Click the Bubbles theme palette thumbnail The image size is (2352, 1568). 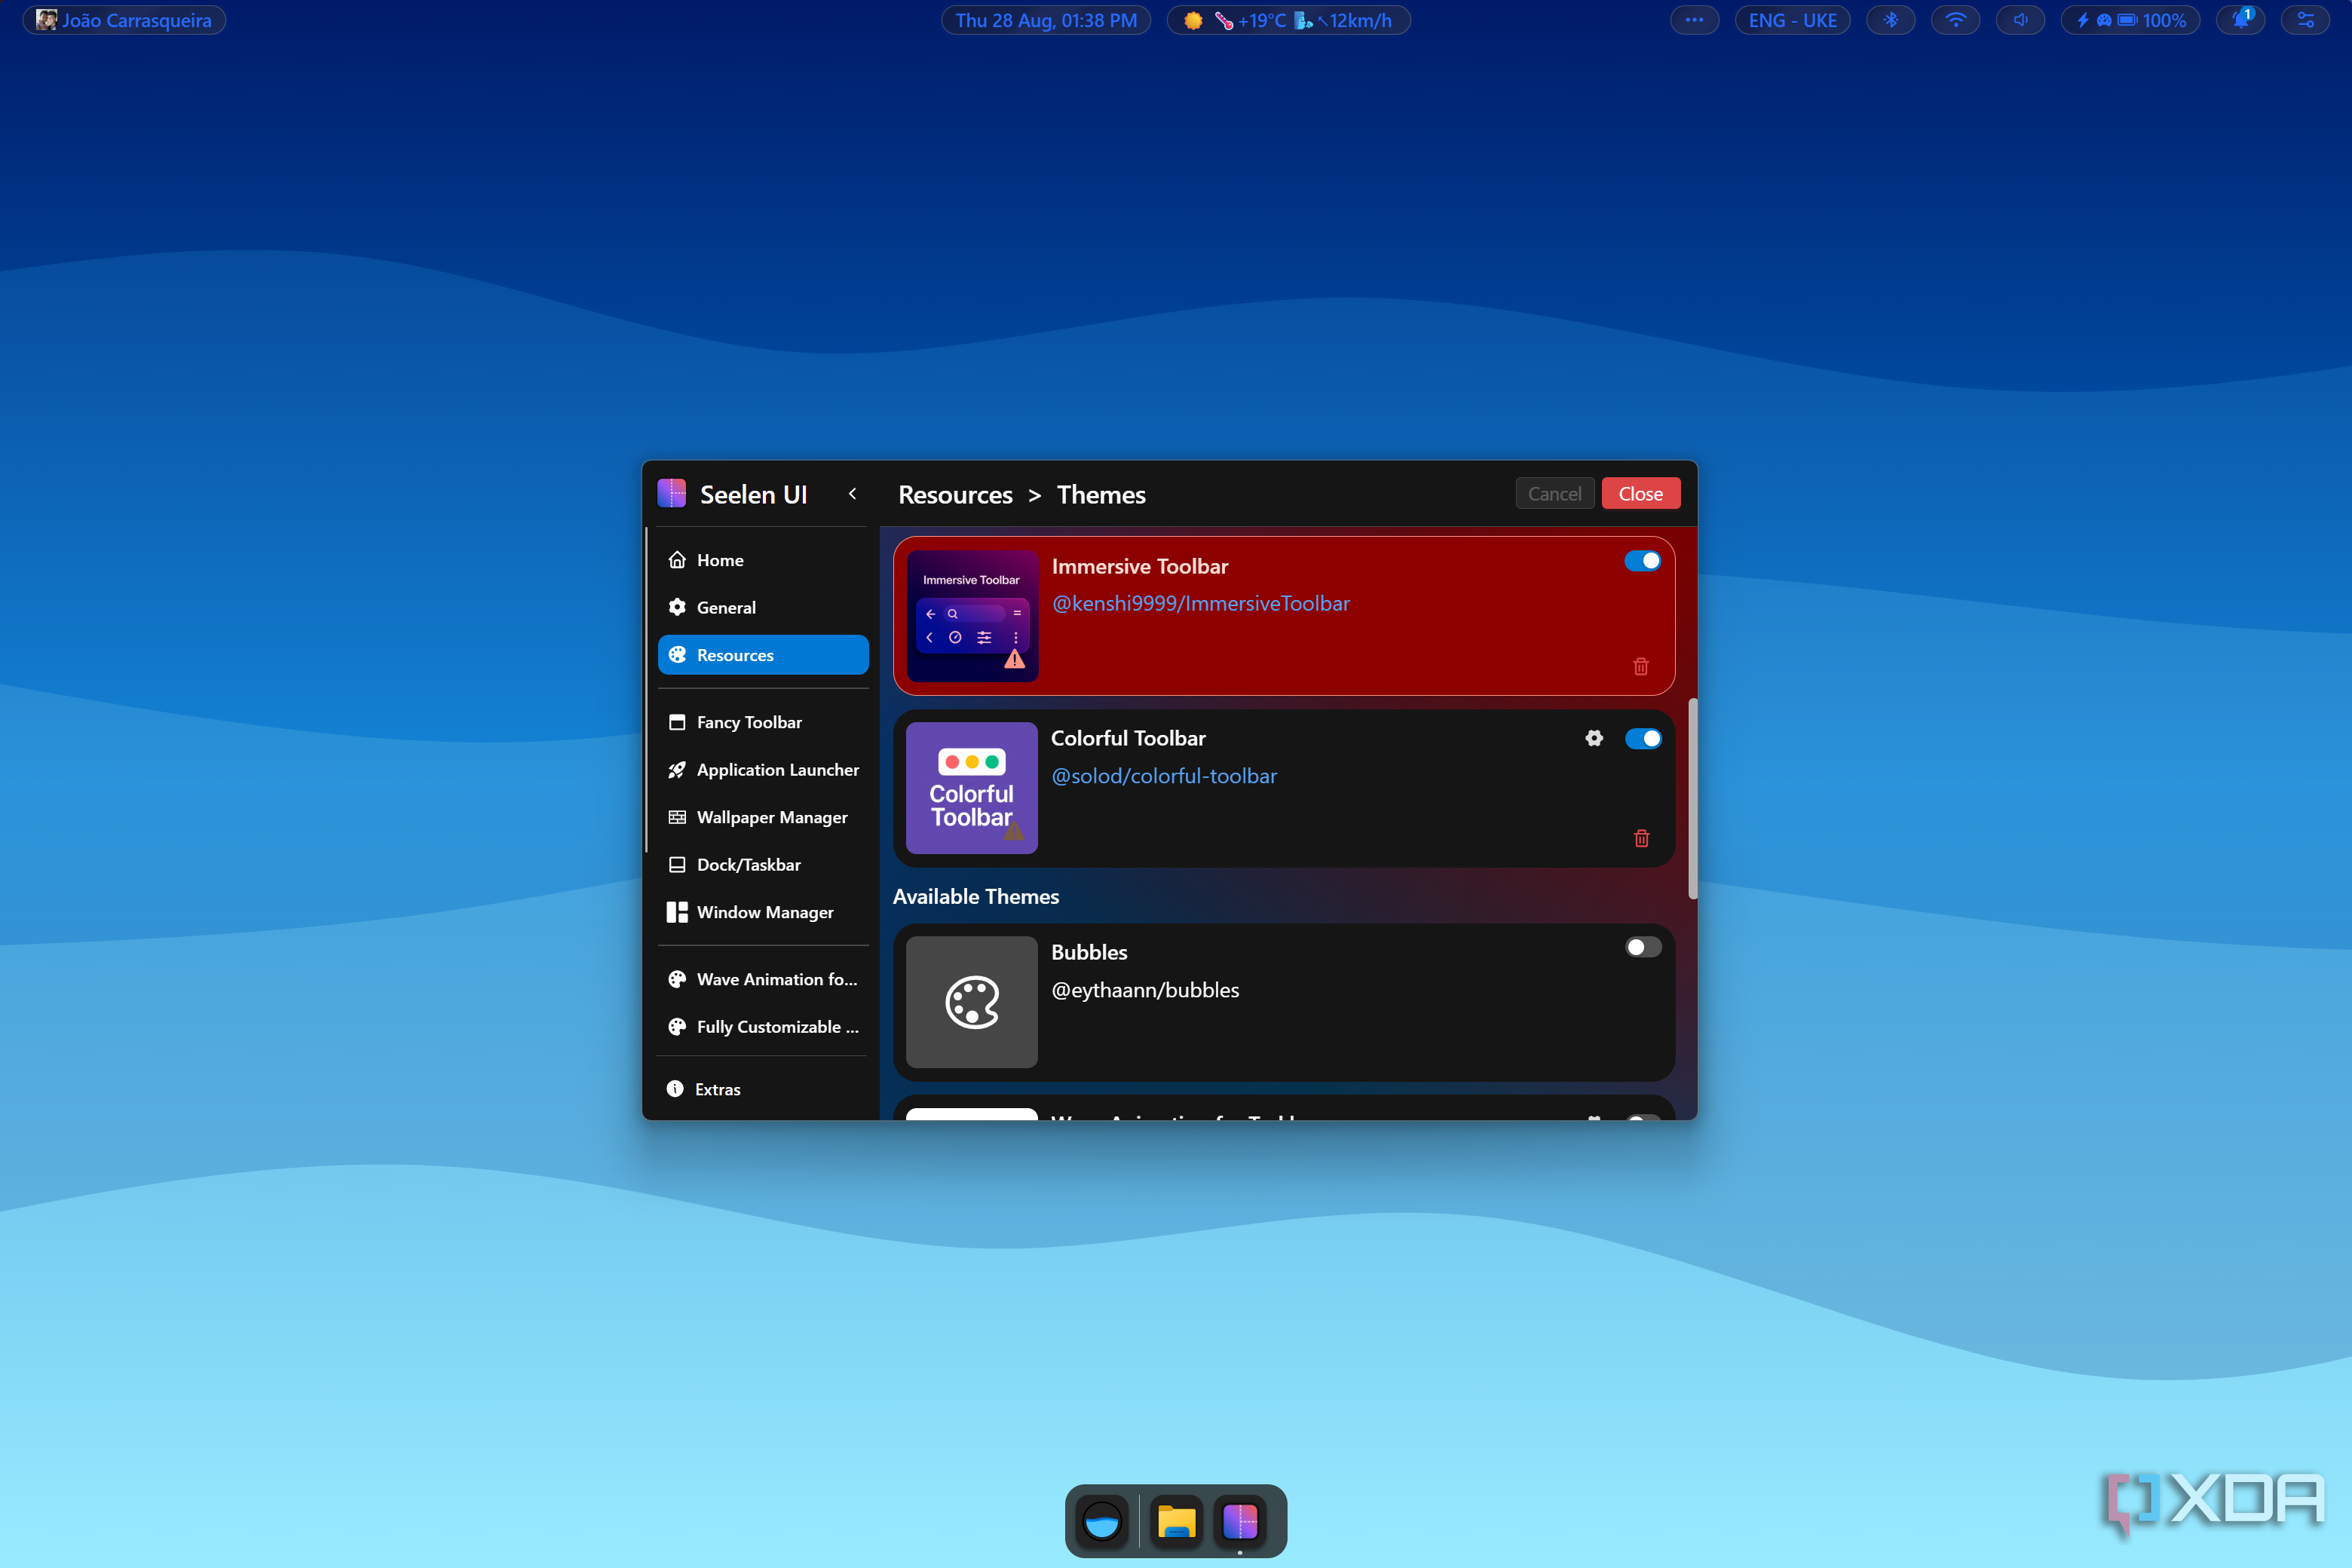coord(972,1002)
